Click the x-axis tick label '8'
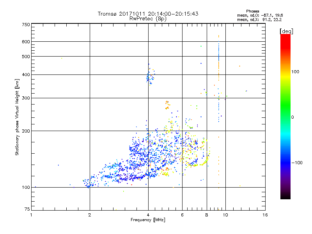The height and width of the screenshot is (234, 312). [x=207, y=215]
